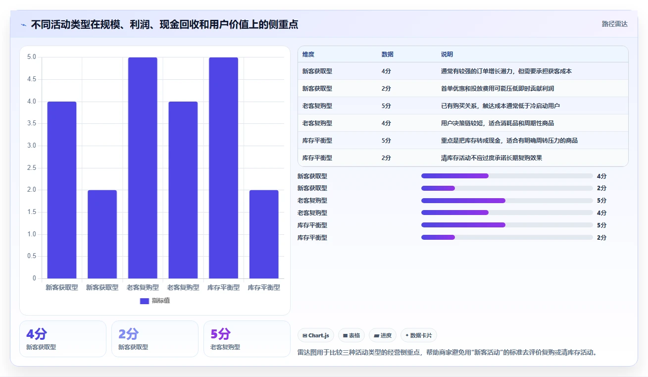This screenshot has width=648, height=377.
Task: Open the 2分 新客获取型 data card
Action: coord(155,339)
